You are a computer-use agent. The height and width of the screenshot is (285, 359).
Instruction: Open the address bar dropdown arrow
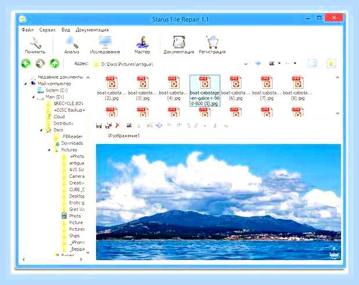(x=246, y=64)
